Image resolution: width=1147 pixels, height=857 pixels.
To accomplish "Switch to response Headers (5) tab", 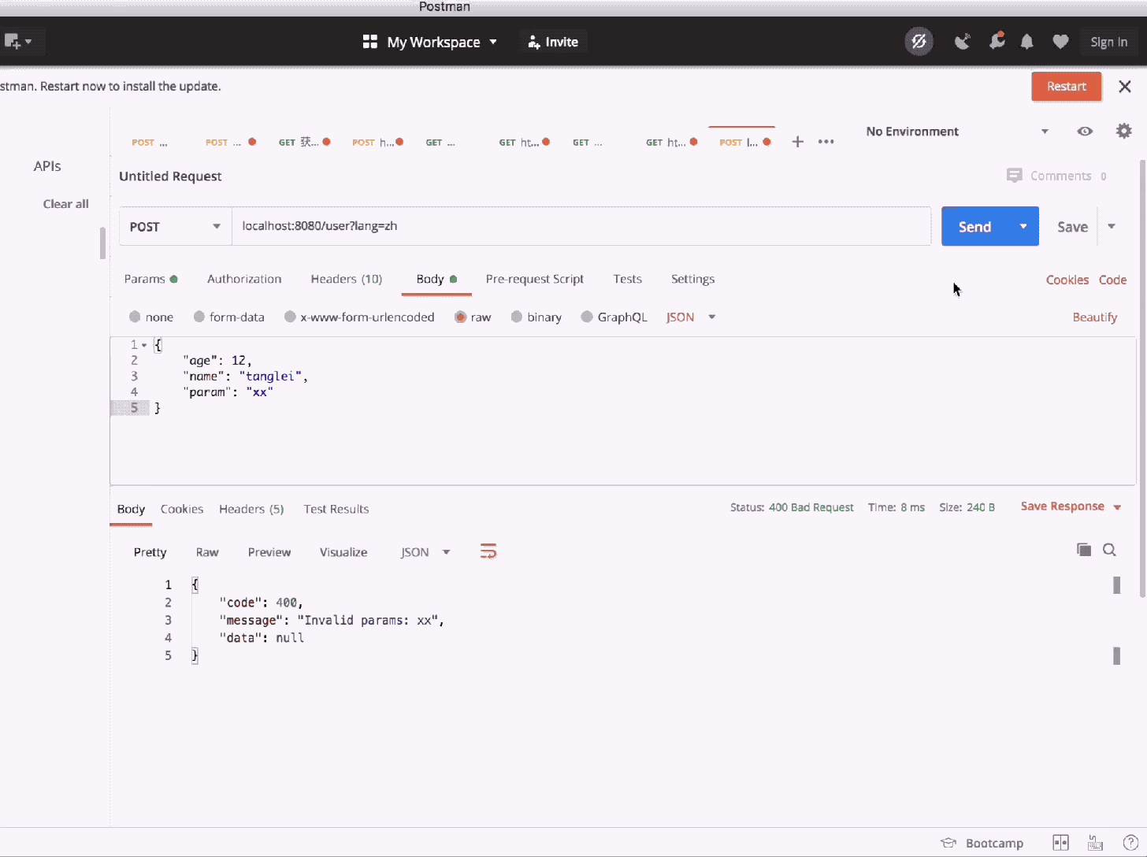I will (x=251, y=509).
